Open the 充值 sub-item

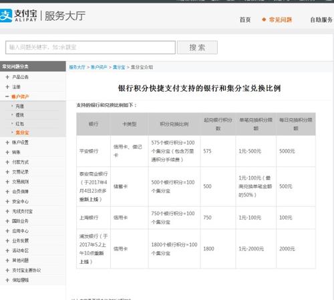pyautogui.click(x=19, y=106)
